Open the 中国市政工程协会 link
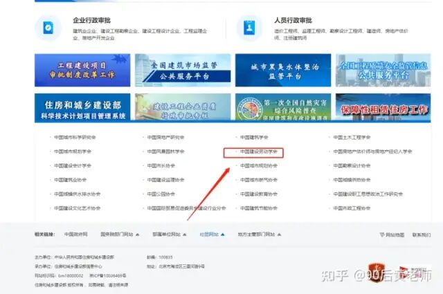The width and height of the screenshot is (443, 294). (x=352, y=208)
